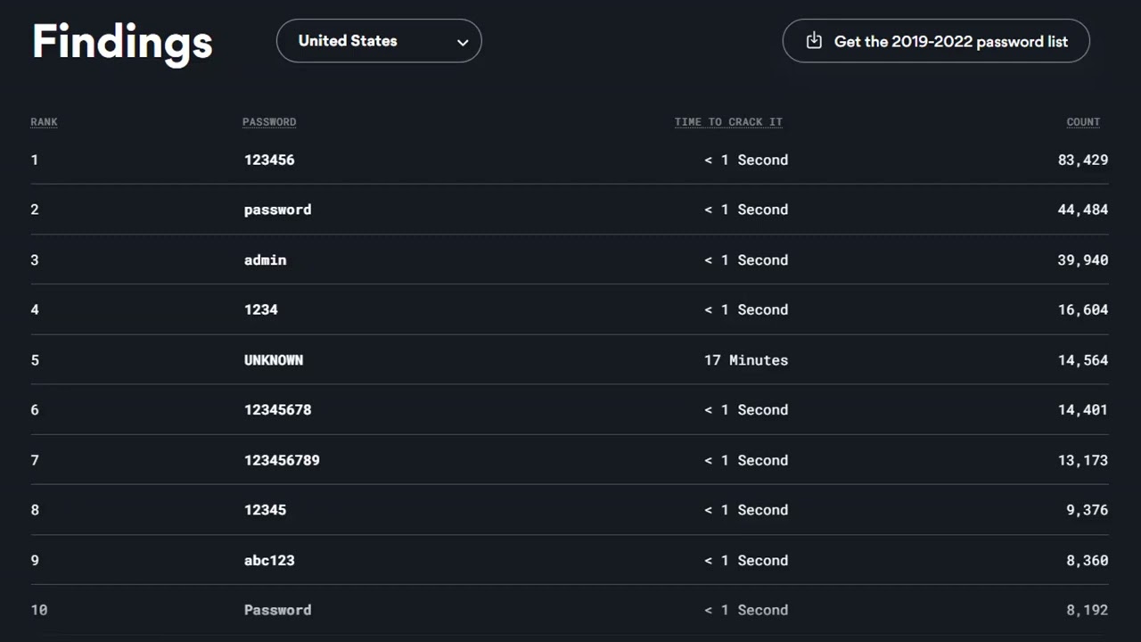
Task: Click '< 1 Second' in the admin row
Action: [746, 260]
